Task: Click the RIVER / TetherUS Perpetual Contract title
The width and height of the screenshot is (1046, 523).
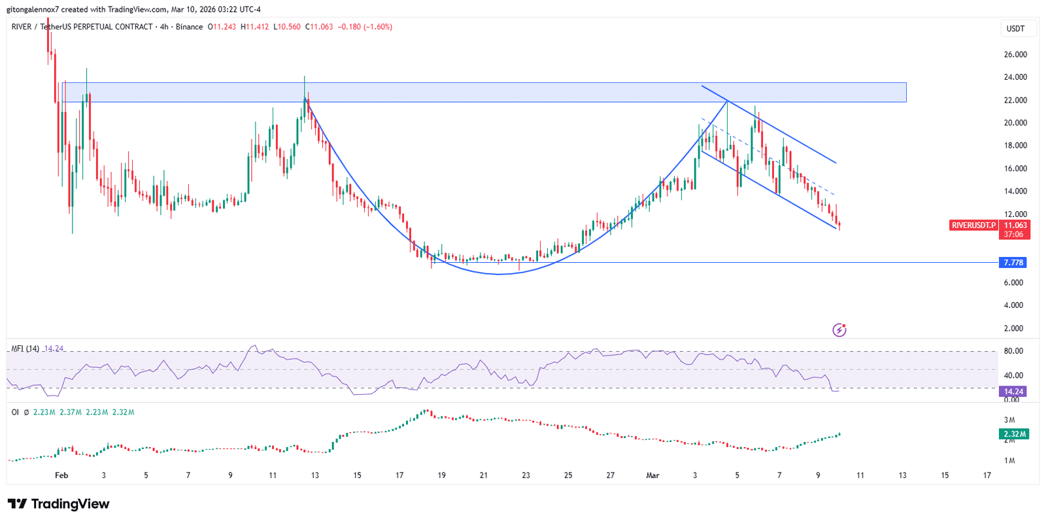Action: coord(82,27)
